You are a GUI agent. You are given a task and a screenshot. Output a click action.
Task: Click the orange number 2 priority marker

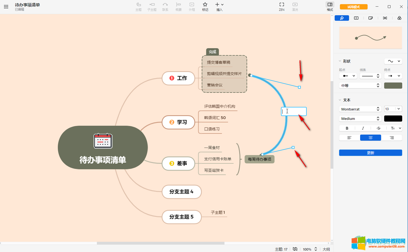click(172, 122)
